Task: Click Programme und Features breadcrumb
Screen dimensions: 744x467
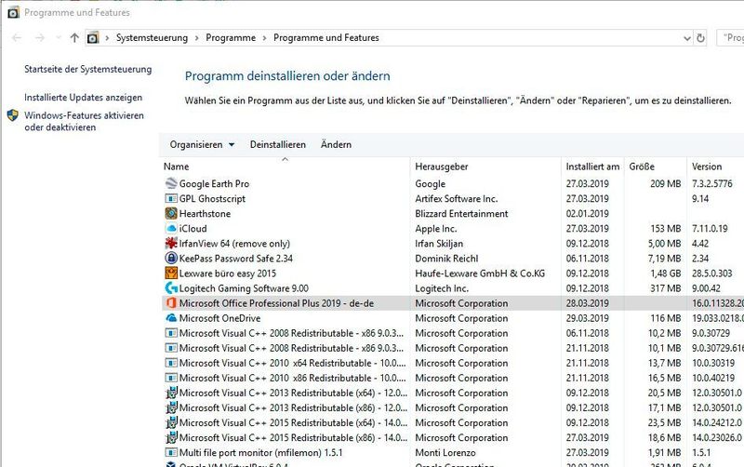Action: pyautogui.click(x=326, y=38)
